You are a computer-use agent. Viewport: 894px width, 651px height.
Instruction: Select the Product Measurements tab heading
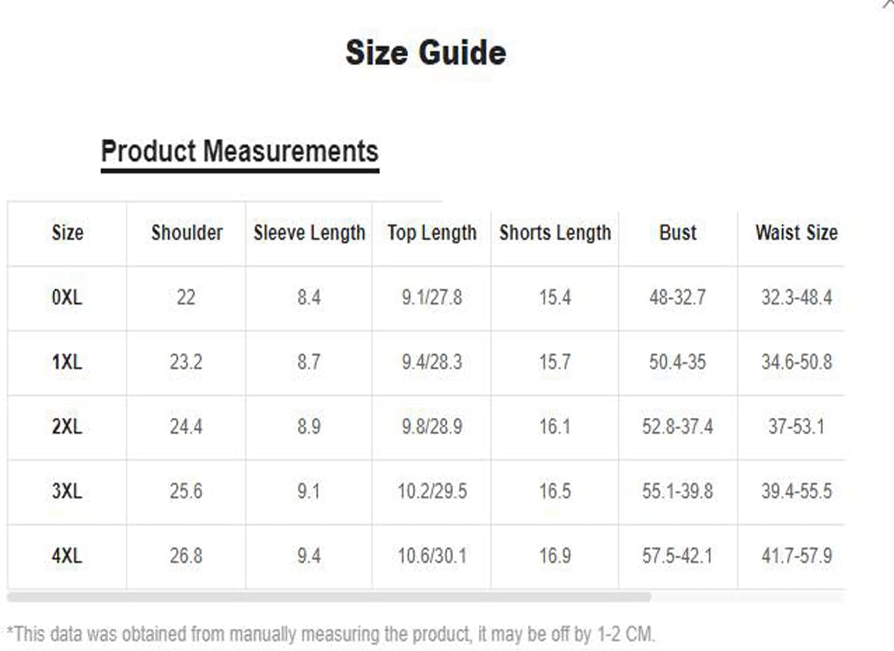coord(240,151)
